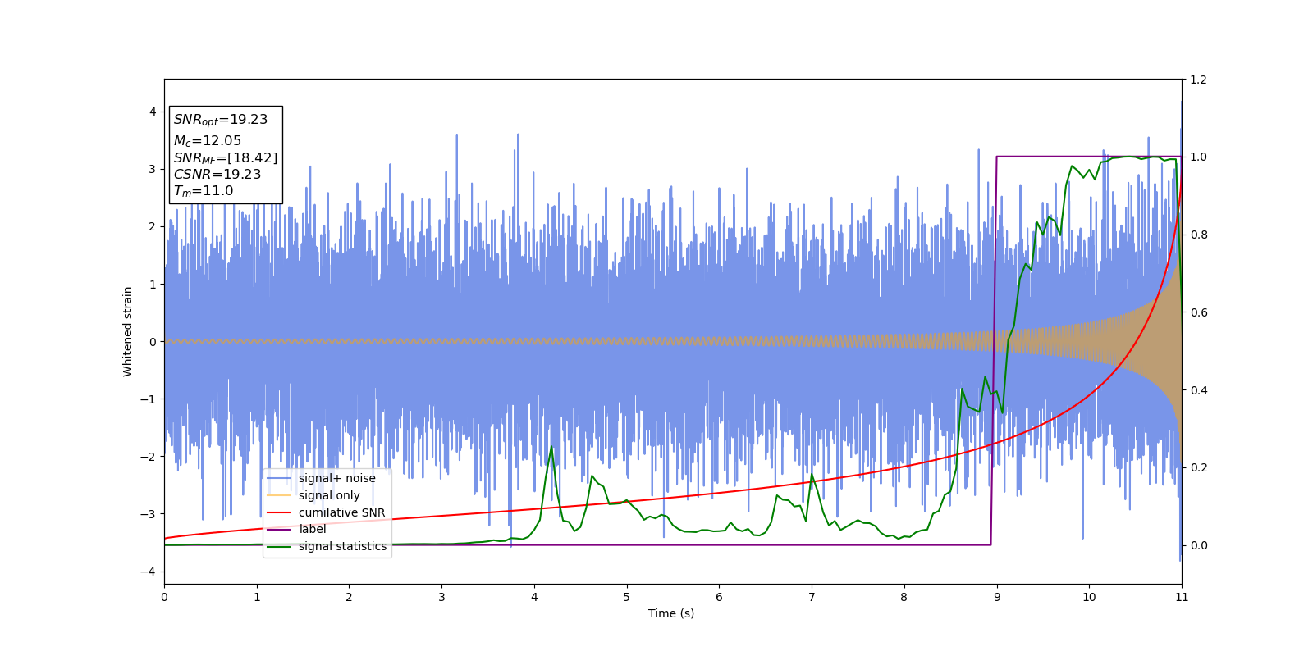Click the Tm=11.0 annotation text
The width and height of the screenshot is (1313, 656).
tap(204, 191)
